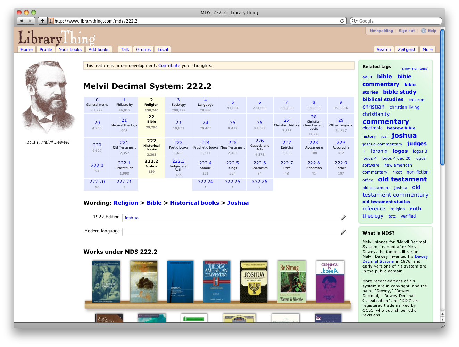Open the Zeitgeist tab
459x347 pixels.
(x=407, y=49)
